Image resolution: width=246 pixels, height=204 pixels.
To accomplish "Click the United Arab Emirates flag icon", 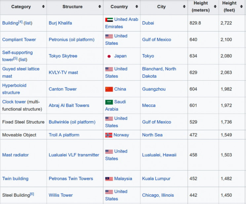I will pos(109,20).
